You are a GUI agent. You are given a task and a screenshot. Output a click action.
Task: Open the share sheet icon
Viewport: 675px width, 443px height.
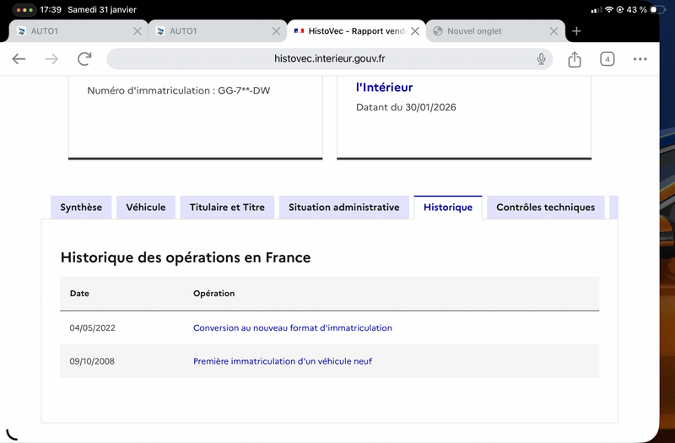coord(575,59)
